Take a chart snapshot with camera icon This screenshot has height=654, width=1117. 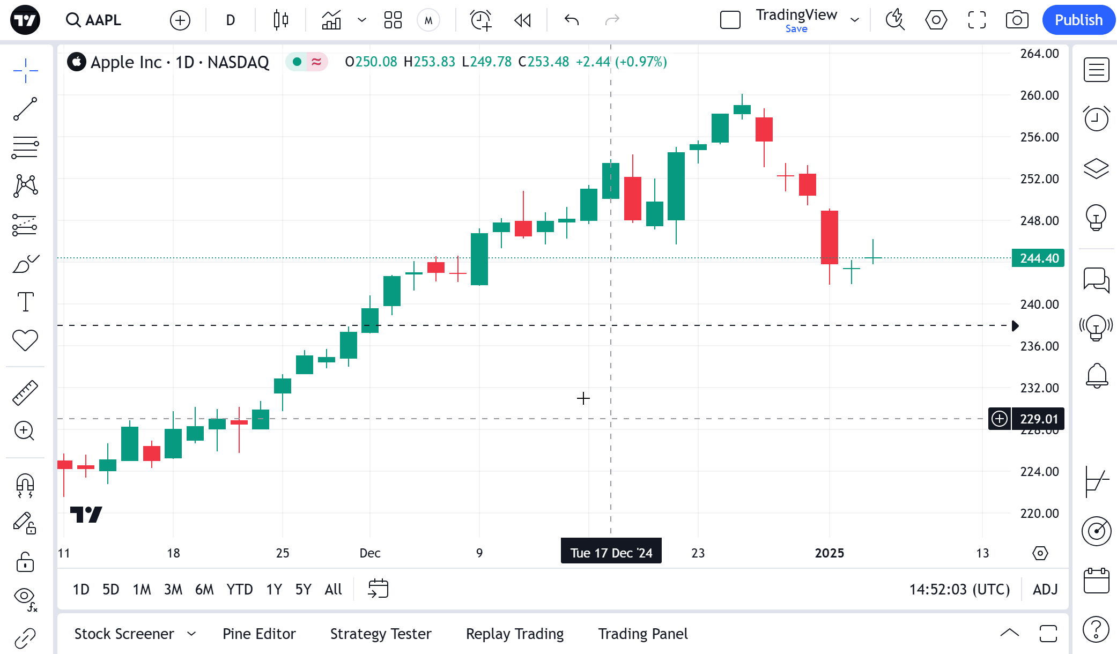pyautogui.click(x=1017, y=20)
